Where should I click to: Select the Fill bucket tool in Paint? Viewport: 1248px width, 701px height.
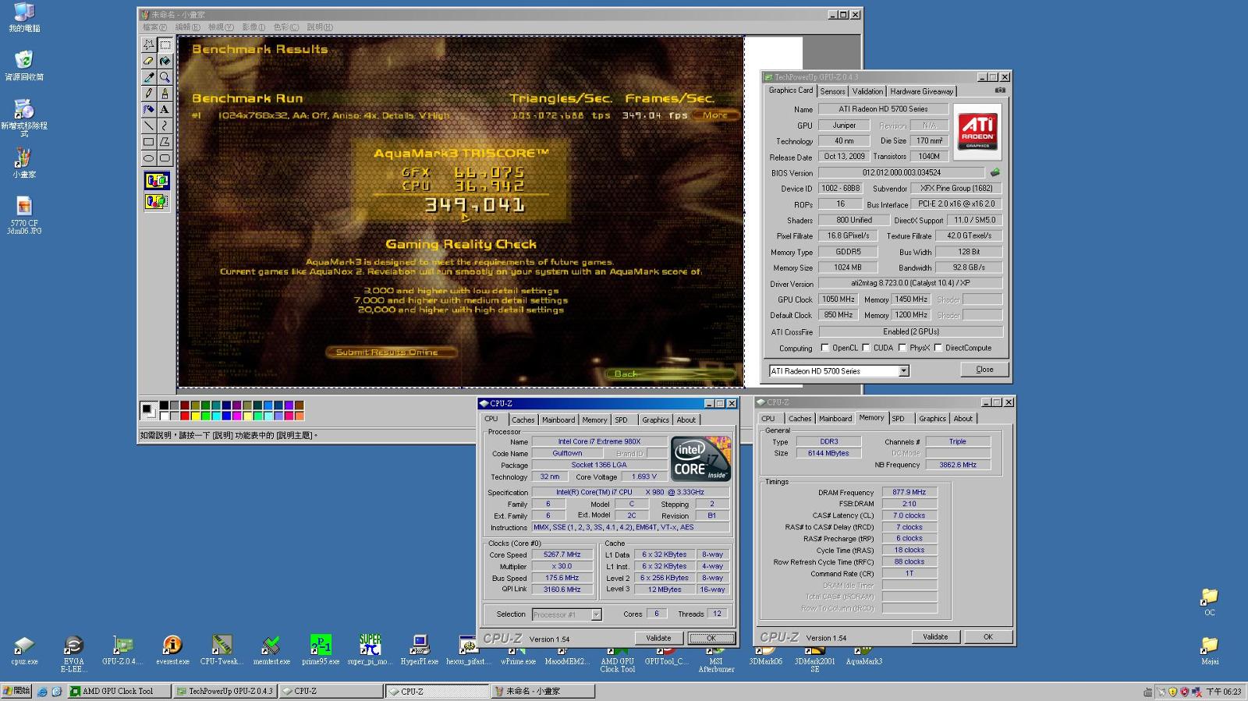pos(165,61)
